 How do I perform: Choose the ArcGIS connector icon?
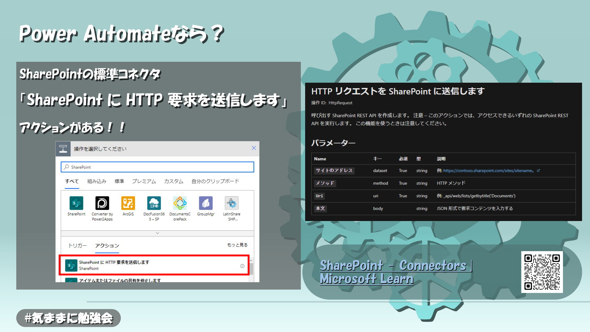128,203
